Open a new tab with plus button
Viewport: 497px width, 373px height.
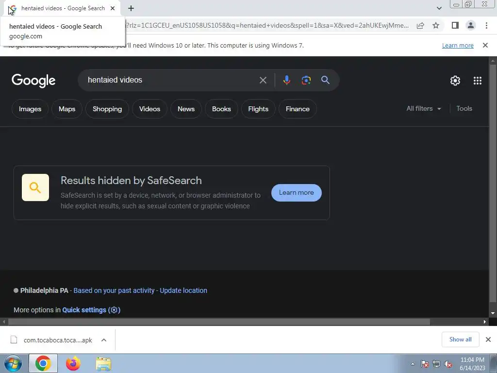[131, 8]
